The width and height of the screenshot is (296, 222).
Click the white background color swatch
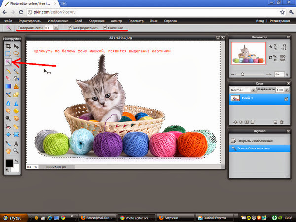(15, 169)
